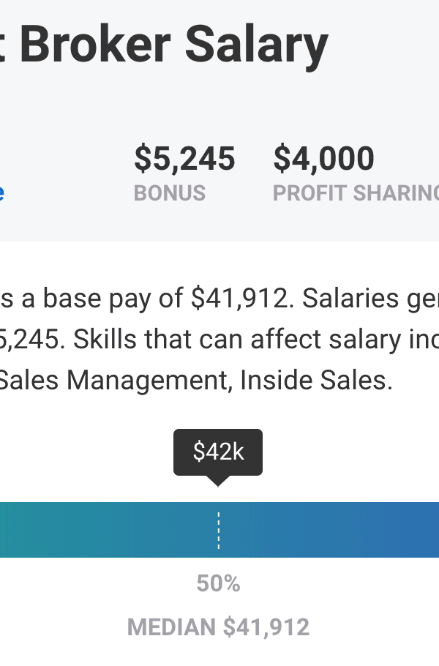Click the Sales Management skill text

point(113,381)
